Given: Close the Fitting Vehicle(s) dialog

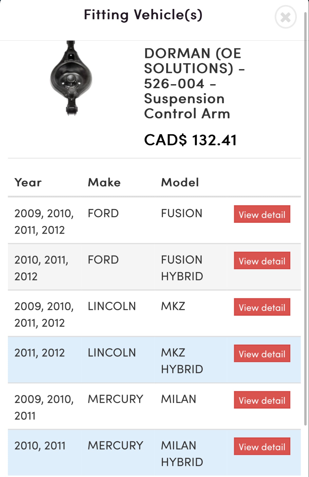Looking at the screenshot, I should pyautogui.click(x=285, y=17).
